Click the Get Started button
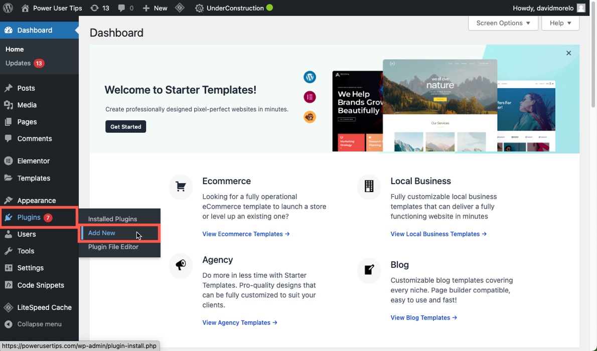Viewport: 597px width, 351px height. tap(125, 126)
